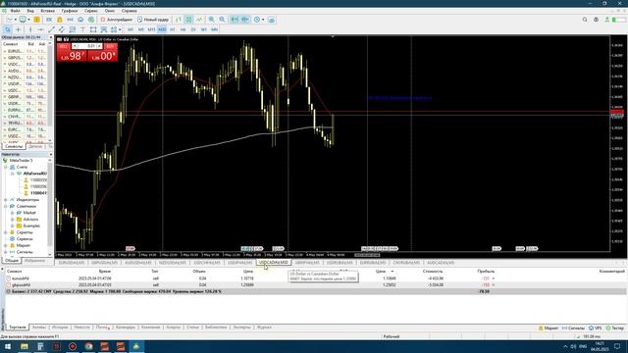Viewport: 628px width, 353px height.
Task: Switch to the GBPJPYrfd,M5 chart tab
Action: click(x=307, y=263)
